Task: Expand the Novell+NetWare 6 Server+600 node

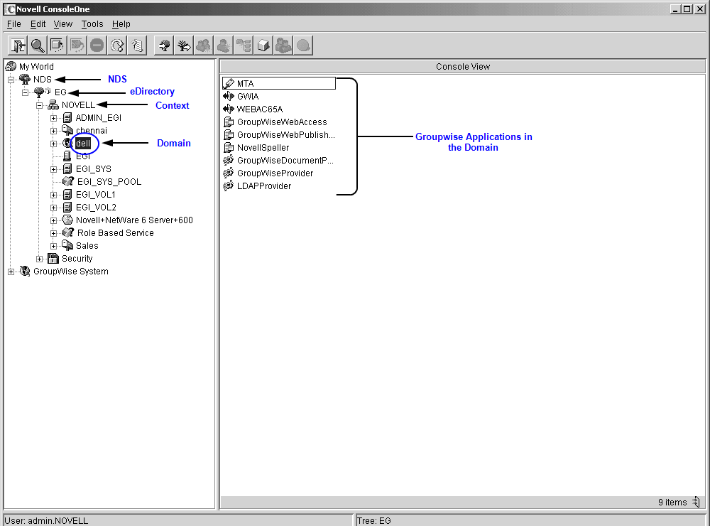Action: click(x=53, y=220)
